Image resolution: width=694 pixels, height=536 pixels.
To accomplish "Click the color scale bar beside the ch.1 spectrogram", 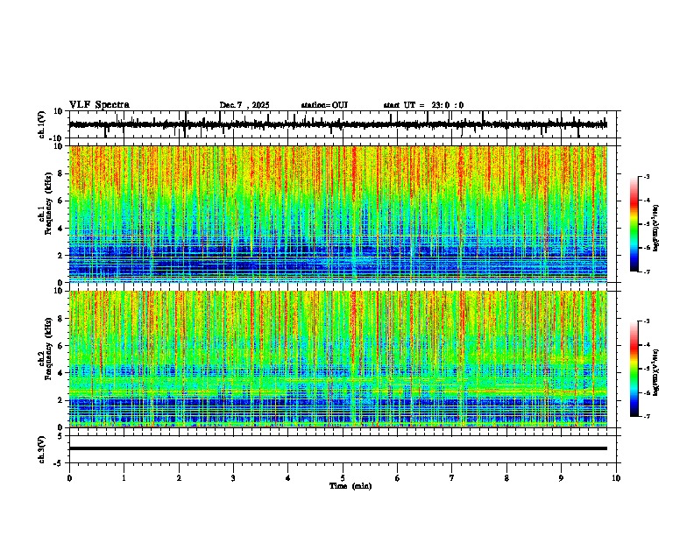I will pos(634,224).
